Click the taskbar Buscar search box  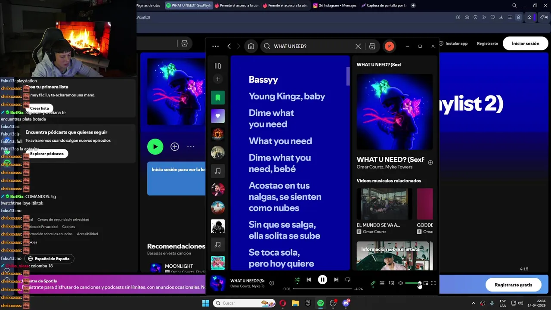[244, 303]
